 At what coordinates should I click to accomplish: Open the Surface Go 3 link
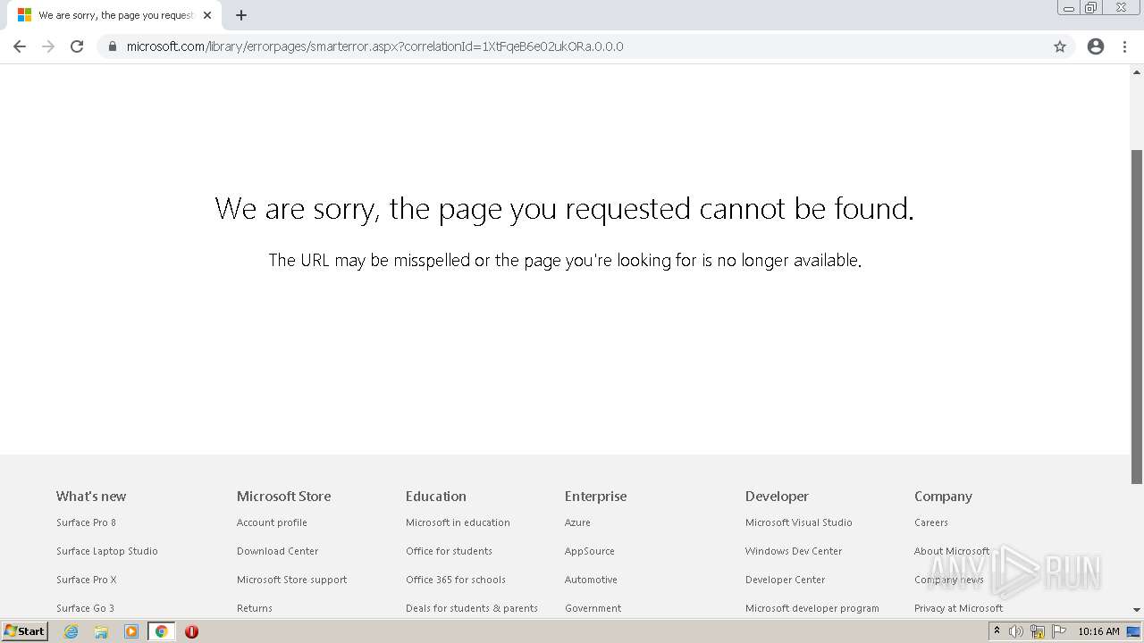pos(85,608)
